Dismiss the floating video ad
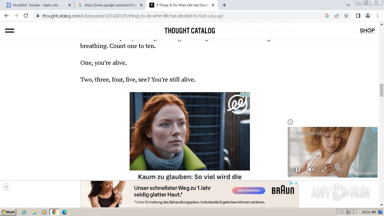 290,122
